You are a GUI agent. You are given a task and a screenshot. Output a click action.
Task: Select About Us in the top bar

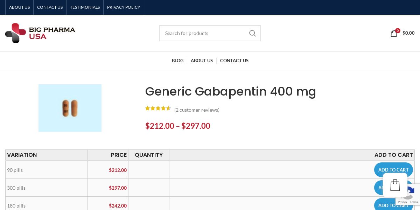coord(19,7)
